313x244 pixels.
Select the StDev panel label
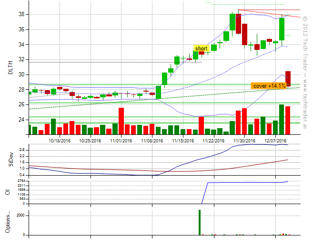[10, 160]
